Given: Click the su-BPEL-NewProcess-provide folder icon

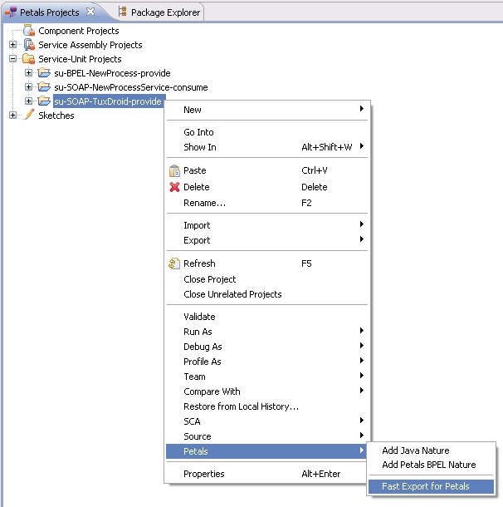Looking at the screenshot, I should (45, 73).
